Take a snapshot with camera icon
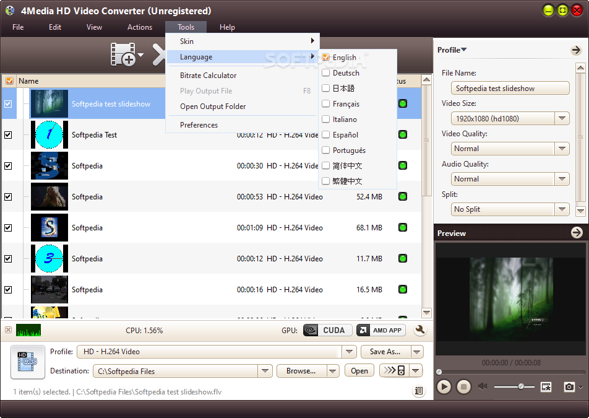589x418 pixels. [569, 386]
